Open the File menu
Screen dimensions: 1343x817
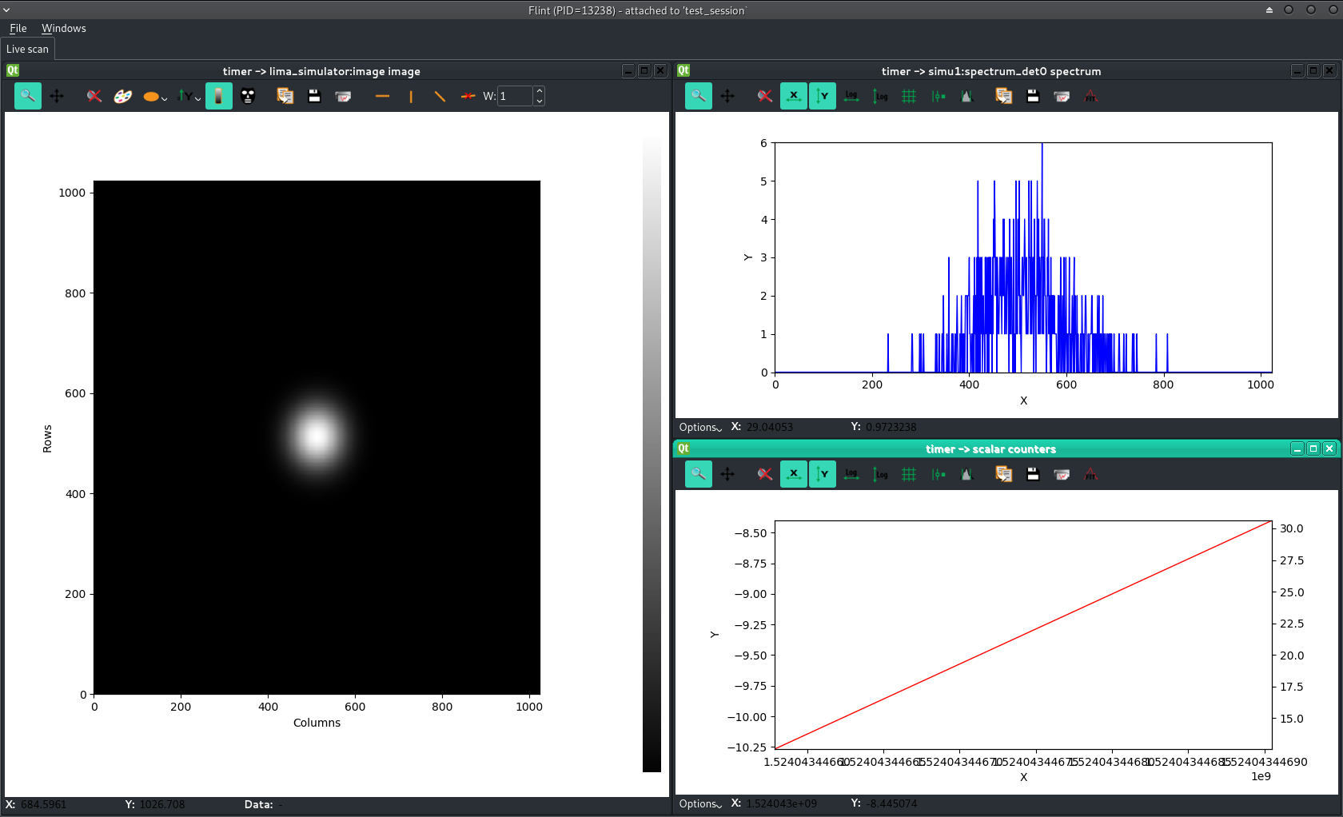click(18, 28)
